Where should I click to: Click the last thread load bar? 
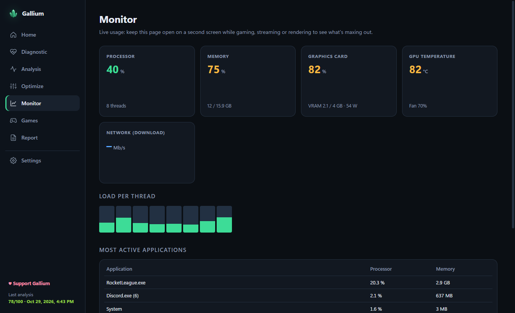coord(224,219)
